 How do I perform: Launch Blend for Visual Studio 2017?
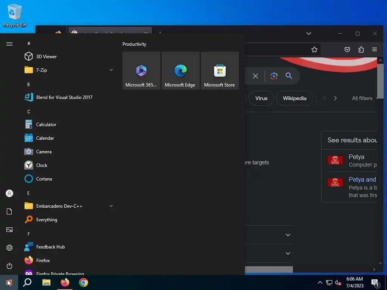point(69,97)
